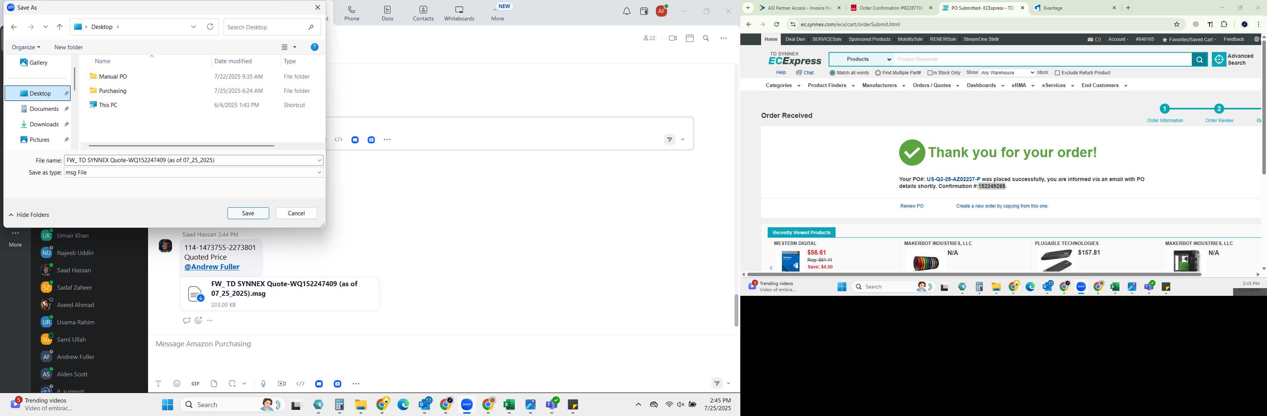Collapse with Hide Folders expander
Viewport: 1267px width, 416px height.
coord(29,215)
